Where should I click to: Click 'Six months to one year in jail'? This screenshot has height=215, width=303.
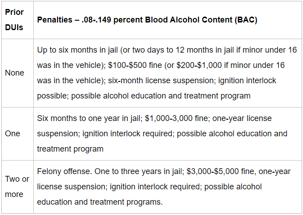click(x=89, y=118)
